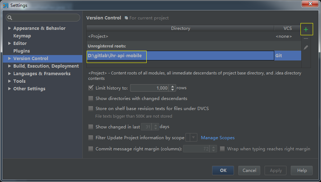Open Build, Execution, Deployment settings
The width and height of the screenshot is (321, 182).
(46, 66)
